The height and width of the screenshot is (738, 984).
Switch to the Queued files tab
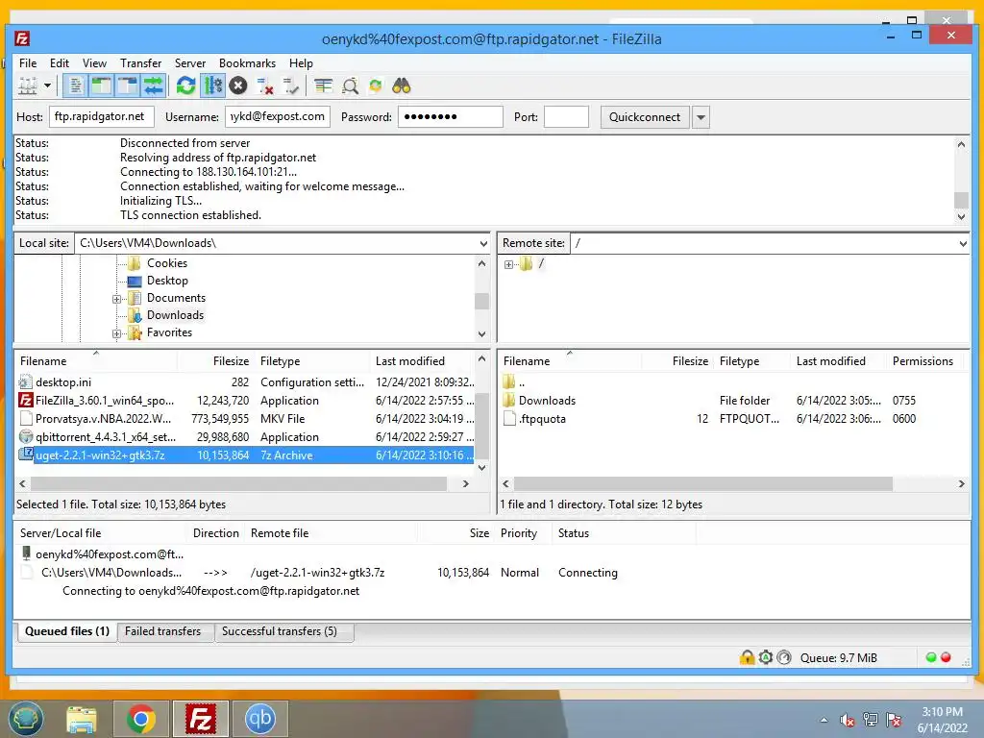point(66,631)
